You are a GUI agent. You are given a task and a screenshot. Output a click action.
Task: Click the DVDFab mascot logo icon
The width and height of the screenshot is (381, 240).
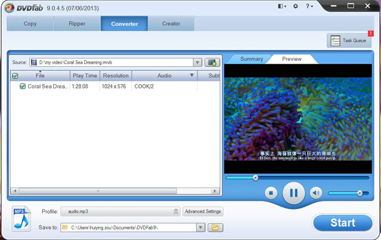point(9,8)
